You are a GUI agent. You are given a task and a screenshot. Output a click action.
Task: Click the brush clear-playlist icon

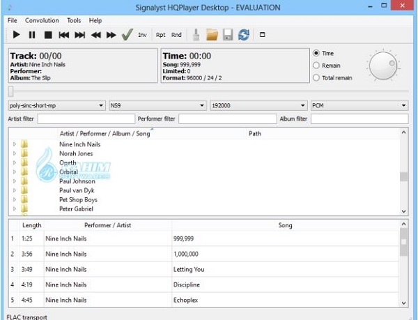click(x=197, y=35)
